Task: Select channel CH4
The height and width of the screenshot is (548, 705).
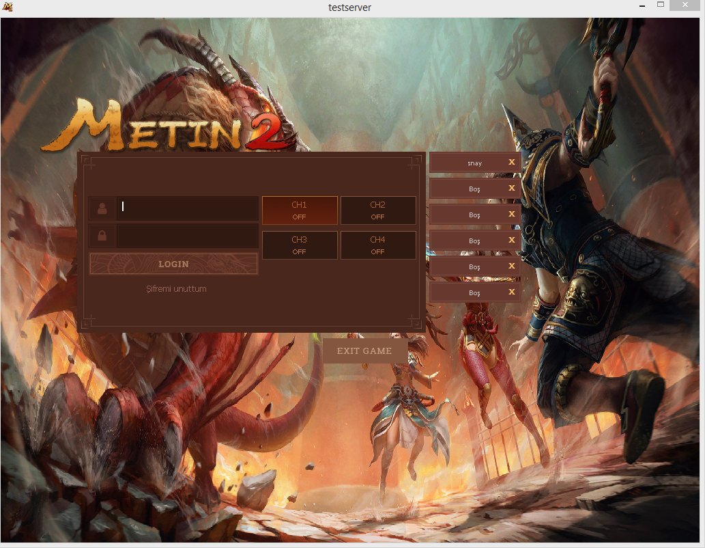Action: pos(377,245)
